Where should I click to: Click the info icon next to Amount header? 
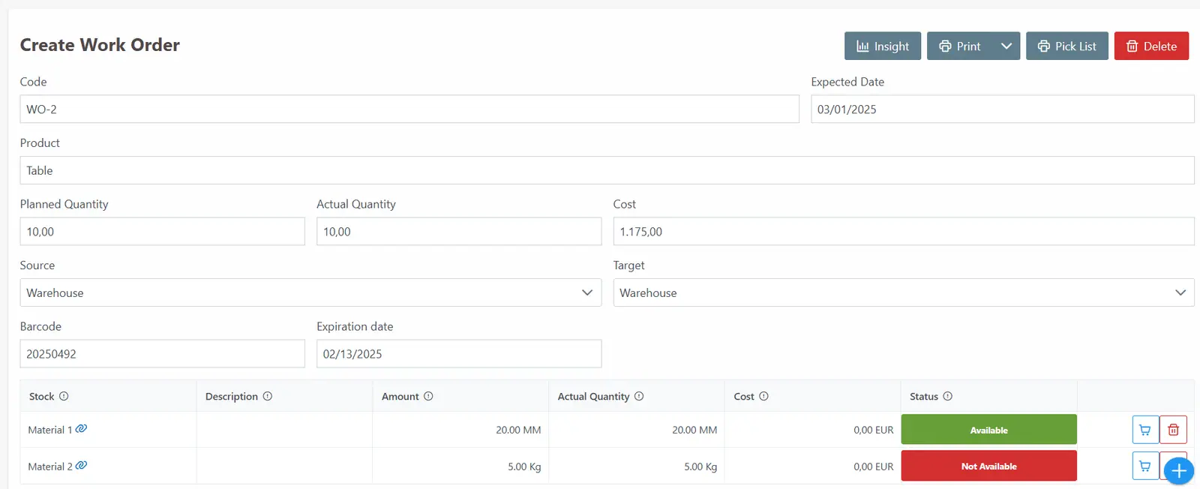click(x=428, y=396)
